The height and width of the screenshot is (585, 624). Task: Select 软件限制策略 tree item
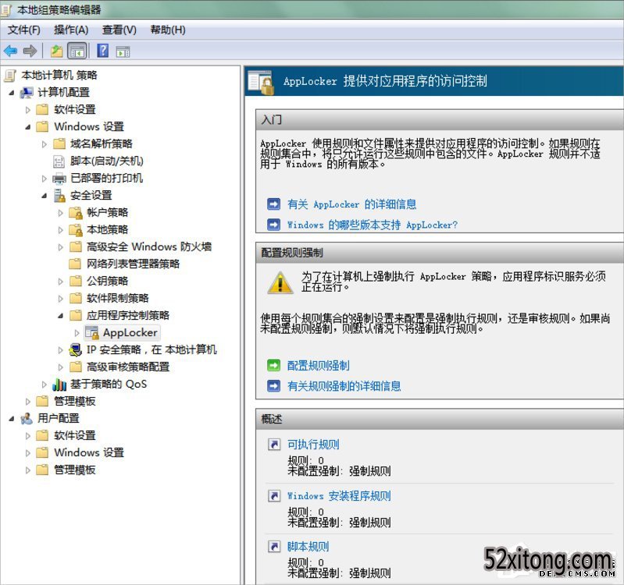tap(117, 298)
